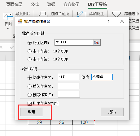This screenshot has height=136, width=140.
Task: Click the cancel X in the formula bar
Action: coord(1,47)
